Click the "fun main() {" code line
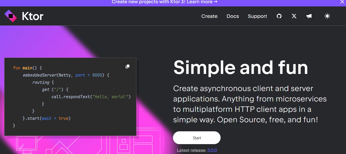The image size is (346, 154). [x=27, y=68]
